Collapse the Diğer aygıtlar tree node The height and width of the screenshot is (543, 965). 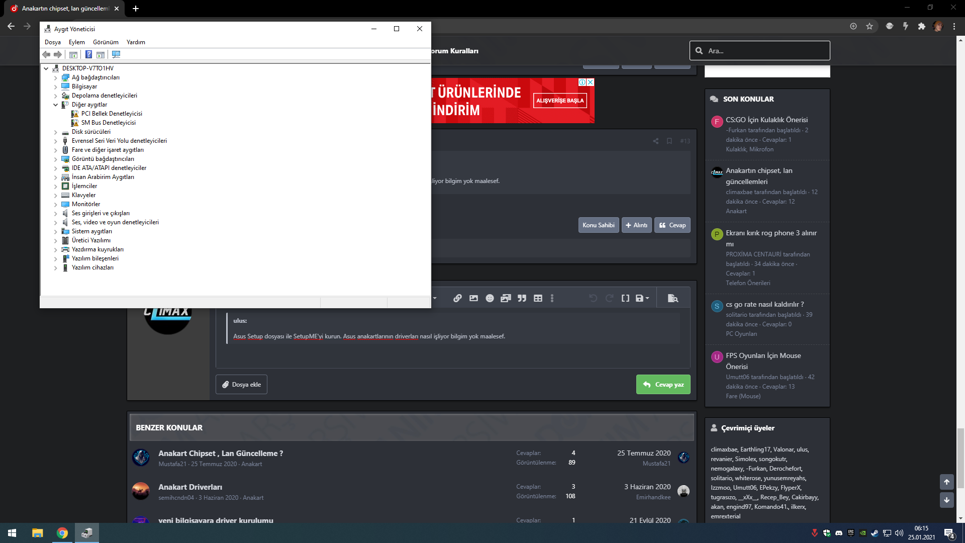(56, 105)
